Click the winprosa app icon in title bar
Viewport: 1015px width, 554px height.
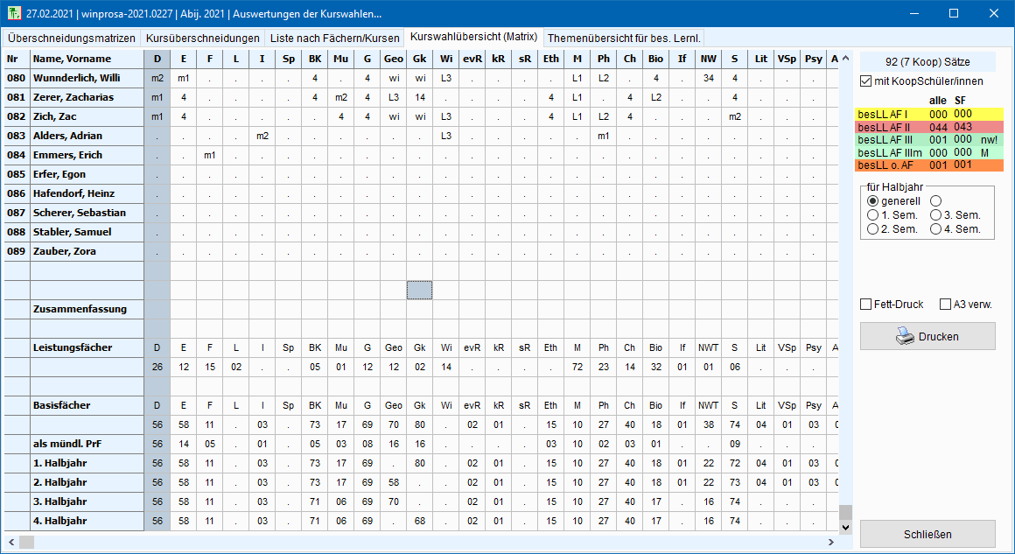(13, 14)
